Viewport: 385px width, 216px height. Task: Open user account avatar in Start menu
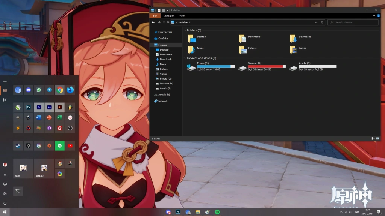point(5,165)
